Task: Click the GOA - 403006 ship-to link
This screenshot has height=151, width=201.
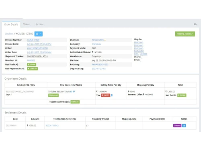Action: tap(141, 54)
